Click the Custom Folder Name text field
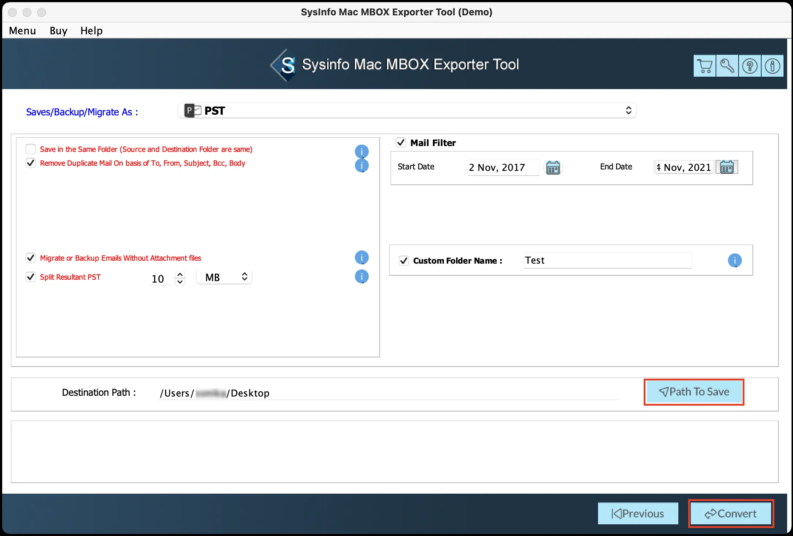Viewport: 793px width, 536px height. pyautogui.click(x=607, y=260)
